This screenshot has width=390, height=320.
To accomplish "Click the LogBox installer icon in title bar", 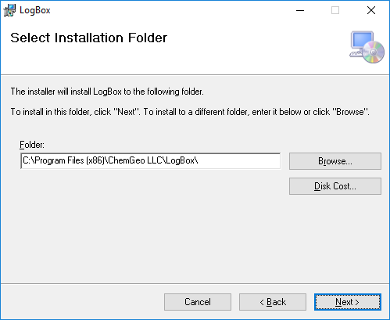I will 9,10.
